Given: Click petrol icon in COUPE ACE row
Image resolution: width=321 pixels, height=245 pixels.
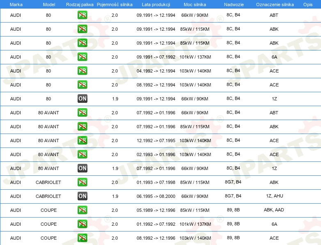Looking at the screenshot, I should (x=82, y=238).
